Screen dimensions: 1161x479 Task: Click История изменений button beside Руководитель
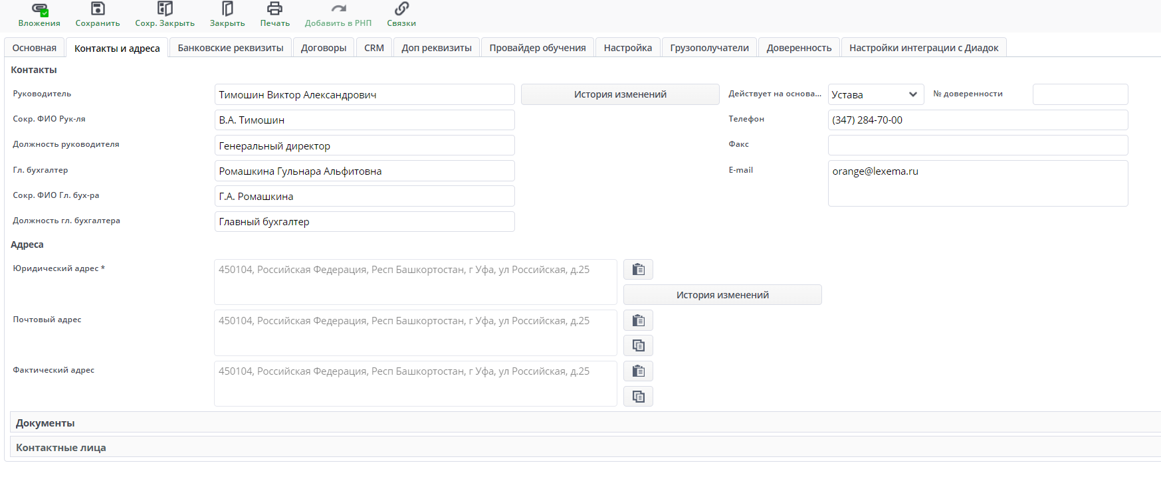tap(620, 94)
